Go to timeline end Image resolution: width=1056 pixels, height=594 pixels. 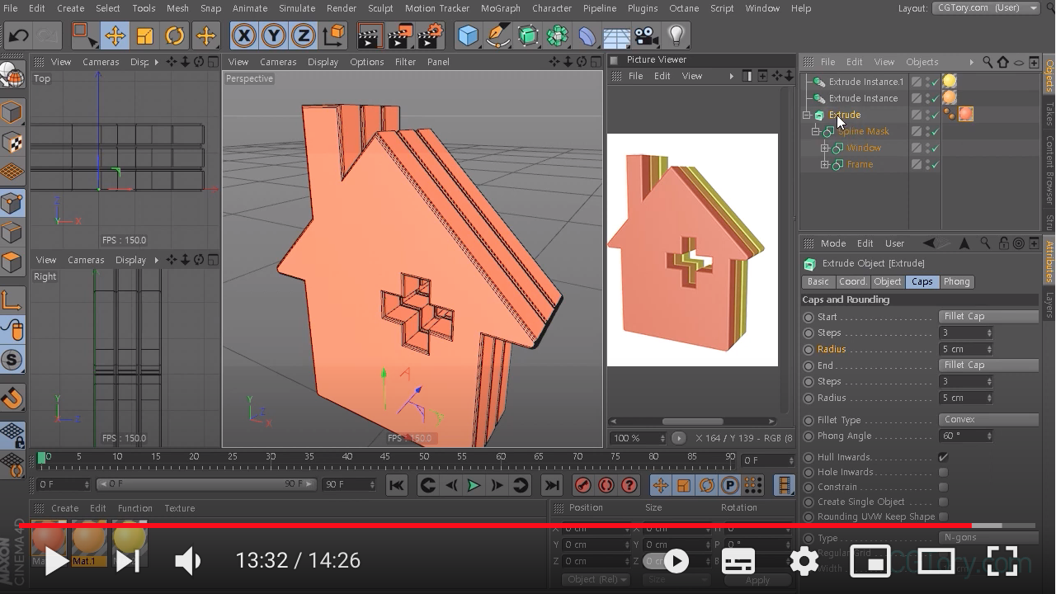[552, 485]
